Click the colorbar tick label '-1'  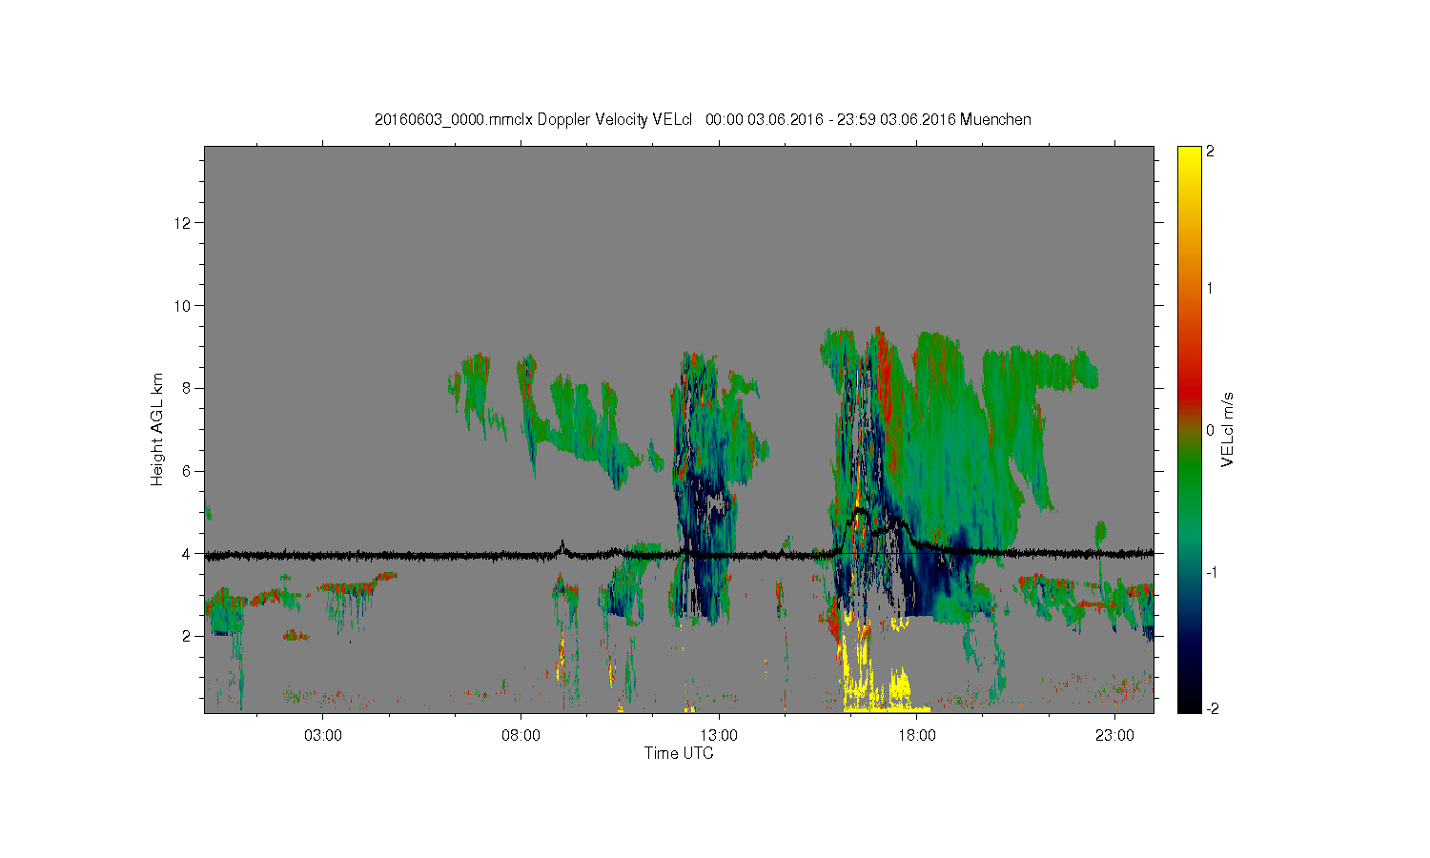1212,572
